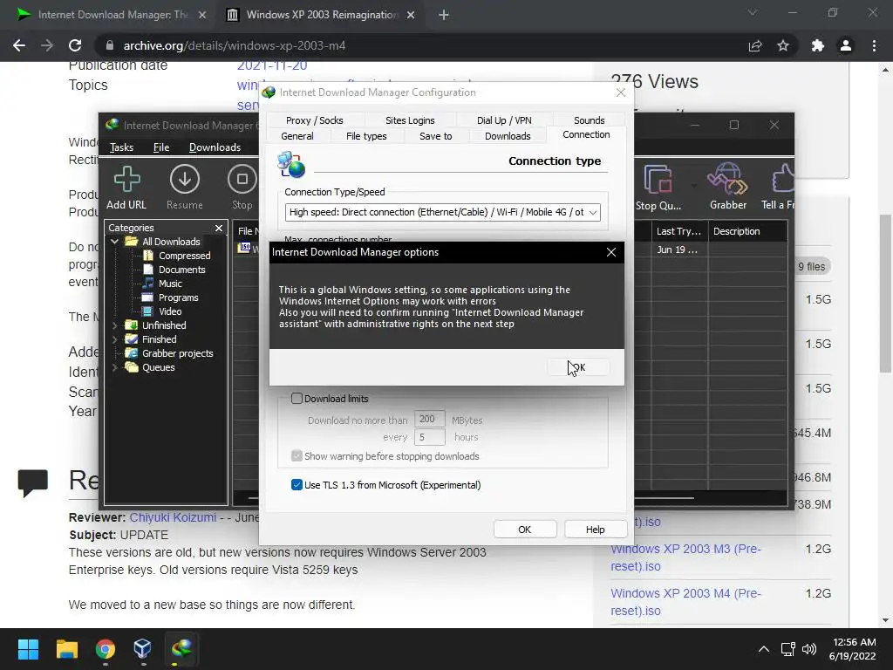Switch to Proxy / Socks tab
This screenshot has height=670, width=893.
tap(314, 120)
